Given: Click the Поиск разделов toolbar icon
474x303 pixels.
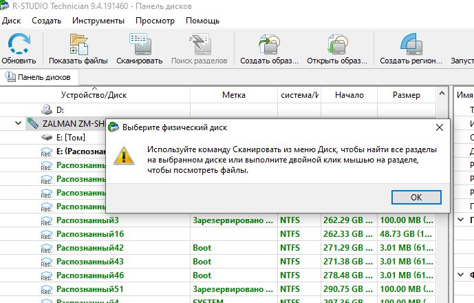Looking at the screenshot, I should point(200,44).
